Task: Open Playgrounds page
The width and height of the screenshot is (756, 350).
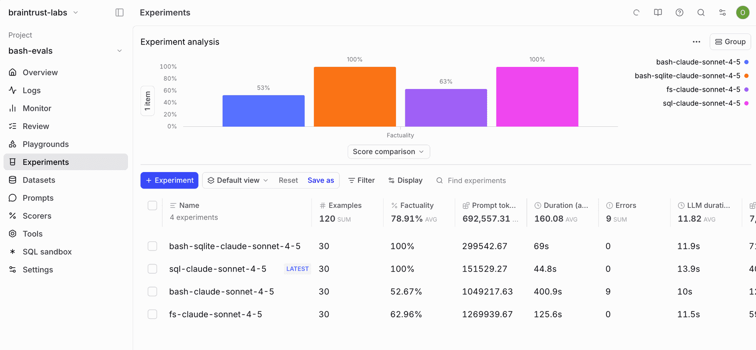Action: (65, 144)
